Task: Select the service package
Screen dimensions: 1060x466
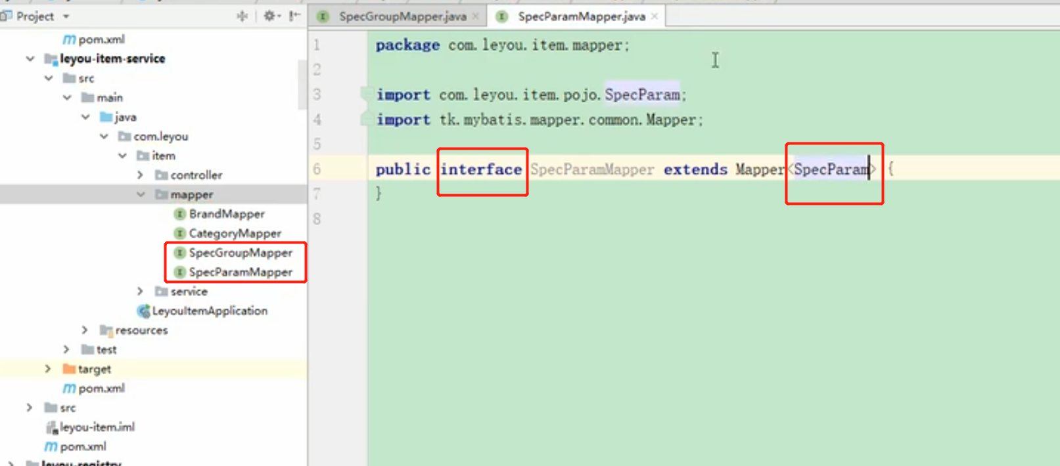Action: coord(189,291)
